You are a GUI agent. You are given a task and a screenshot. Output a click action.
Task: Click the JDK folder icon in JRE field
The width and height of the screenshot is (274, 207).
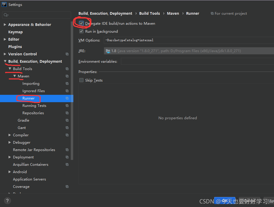pyautogui.click(x=108, y=51)
